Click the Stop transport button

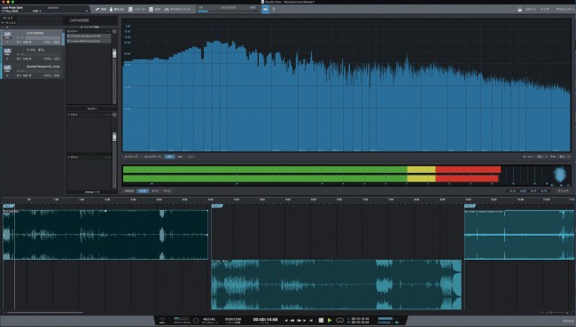(321, 321)
